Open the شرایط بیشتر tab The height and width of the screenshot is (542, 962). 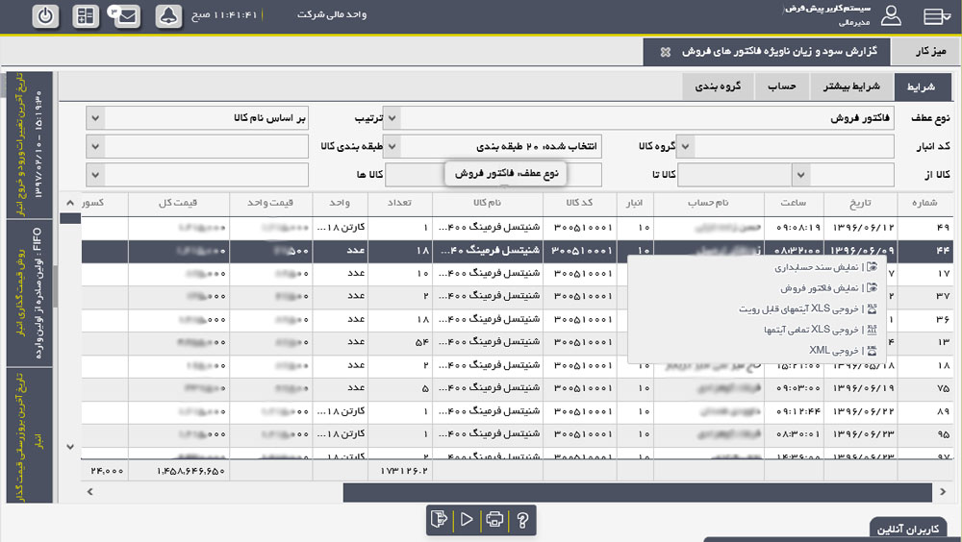click(x=851, y=86)
